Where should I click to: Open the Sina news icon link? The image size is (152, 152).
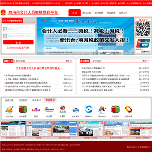click(x=49, y=110)
